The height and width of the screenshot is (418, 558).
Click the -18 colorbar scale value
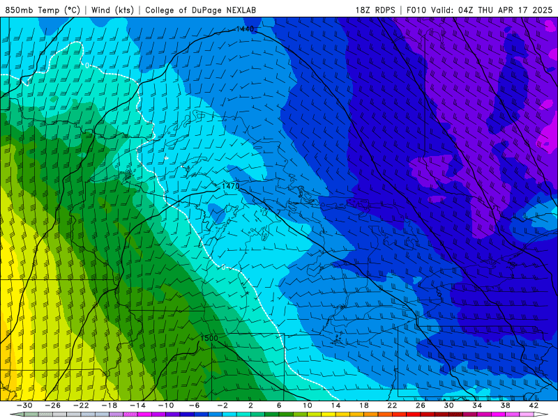110,405
